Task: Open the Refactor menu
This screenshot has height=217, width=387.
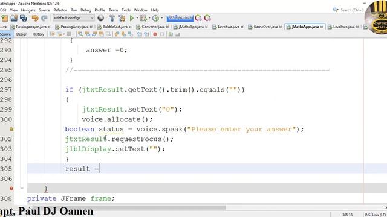Action: 60,10
